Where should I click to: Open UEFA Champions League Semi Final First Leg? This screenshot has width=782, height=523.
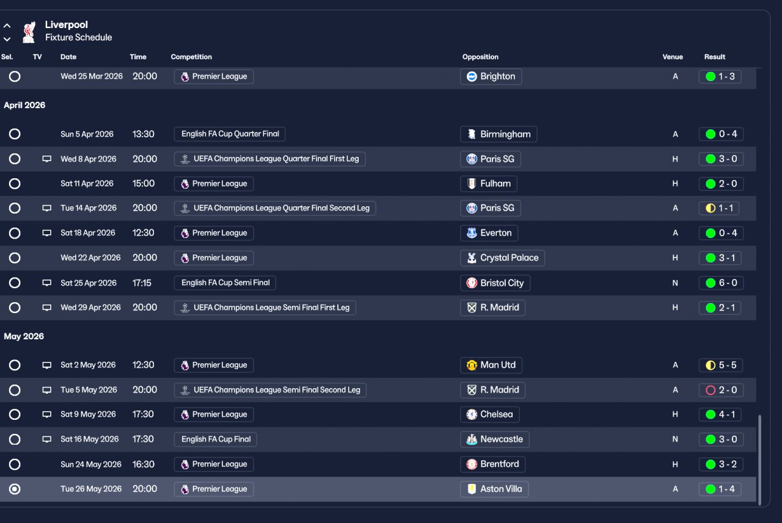click(265, 308)
